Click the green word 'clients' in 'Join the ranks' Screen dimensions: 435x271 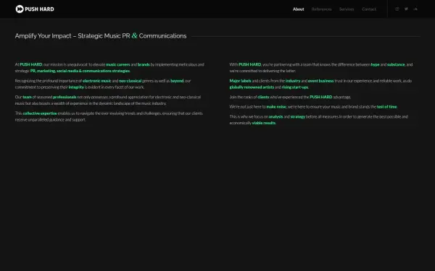(x=263, y=97)
